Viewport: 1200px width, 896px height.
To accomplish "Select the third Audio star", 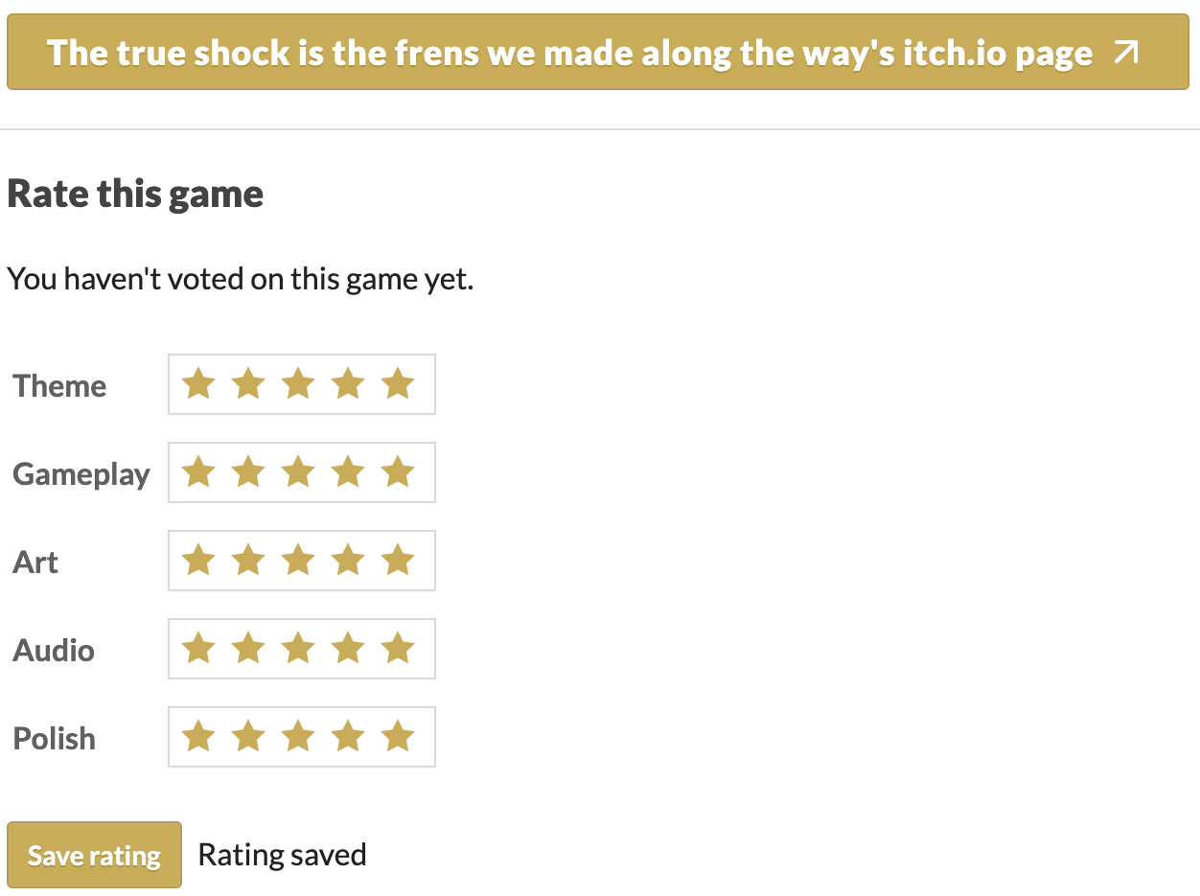I will click(298, 649).
